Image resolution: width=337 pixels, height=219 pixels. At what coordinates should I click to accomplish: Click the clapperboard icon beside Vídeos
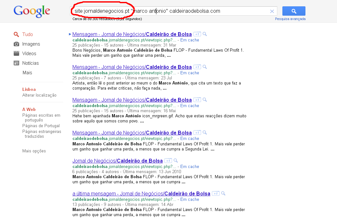tap(16, 54)
